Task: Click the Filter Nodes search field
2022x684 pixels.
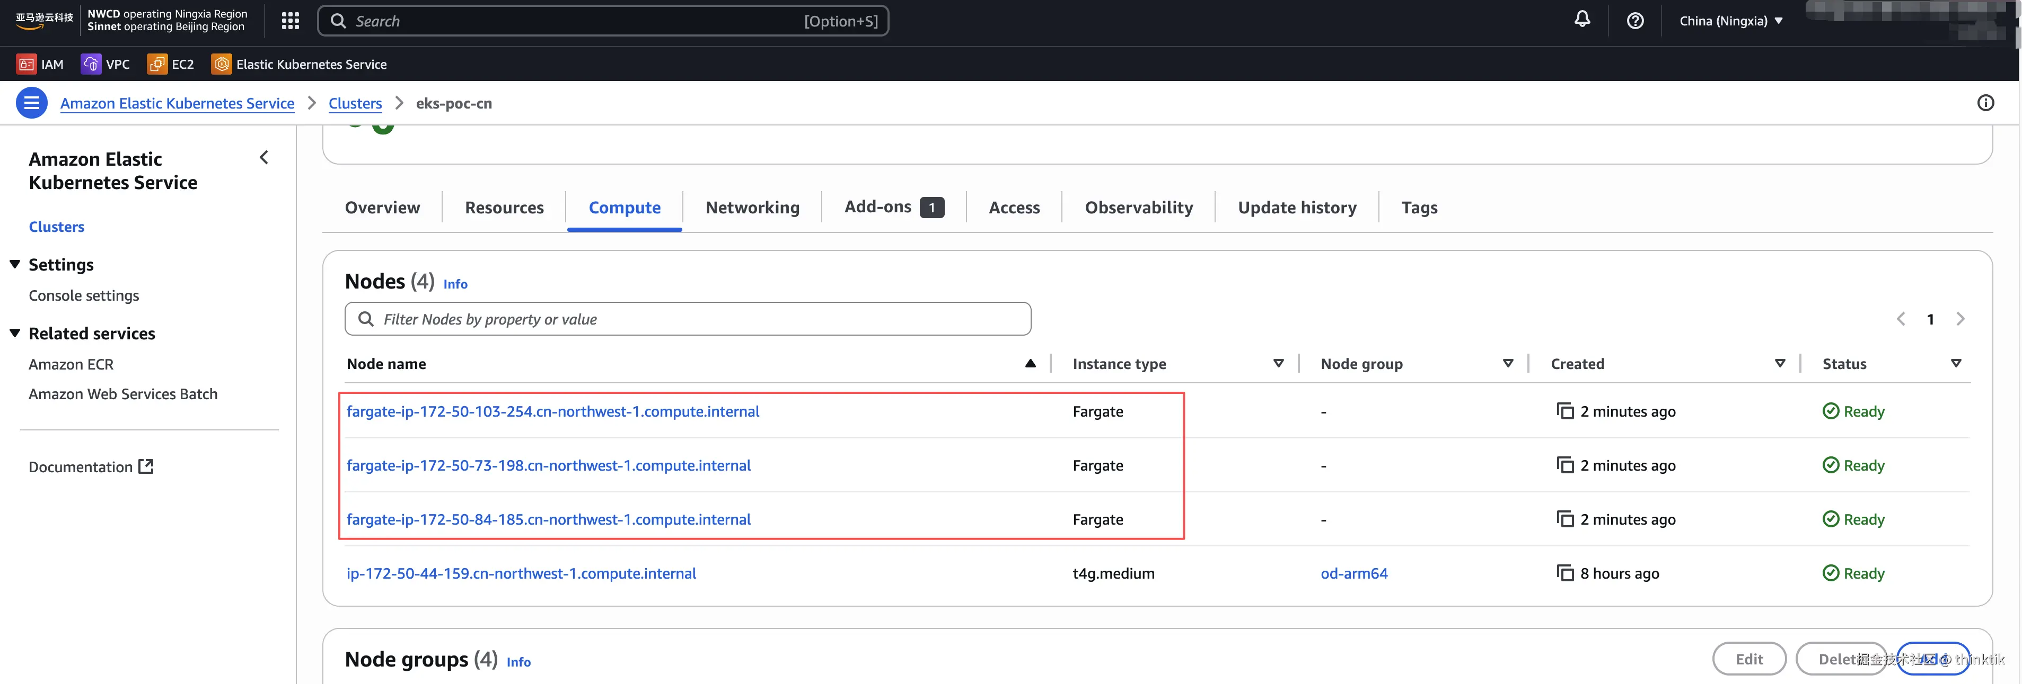Action: click(x=688, y=320)
